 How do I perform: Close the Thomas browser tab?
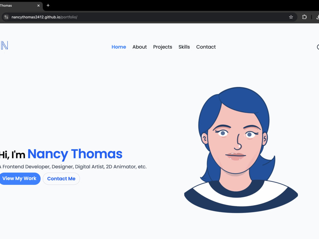coord(39,6)
